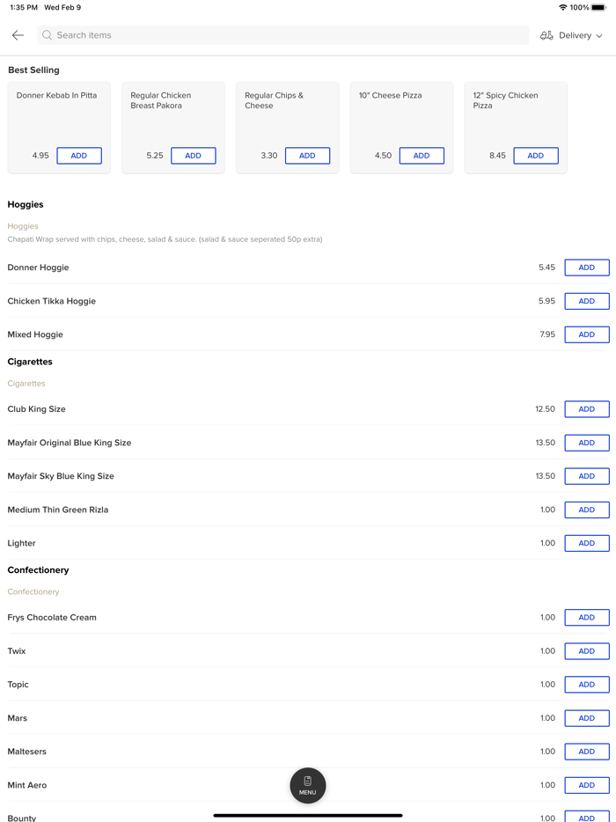Tap the delivery scooter icon

[x=546, y=35]
